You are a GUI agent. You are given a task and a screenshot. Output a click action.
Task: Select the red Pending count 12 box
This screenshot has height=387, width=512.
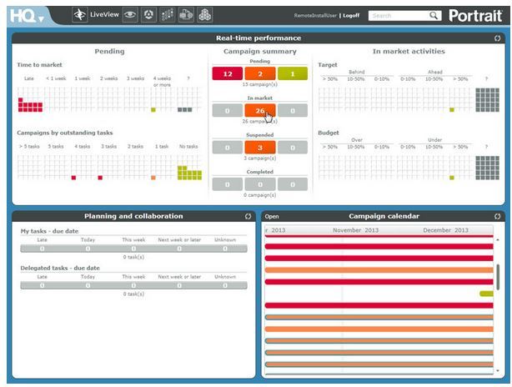tap(227, 74)
